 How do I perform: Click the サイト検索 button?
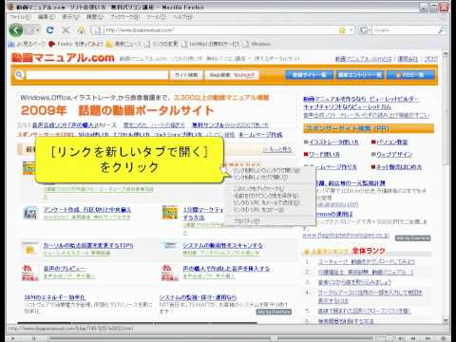(x=186, y=75)
